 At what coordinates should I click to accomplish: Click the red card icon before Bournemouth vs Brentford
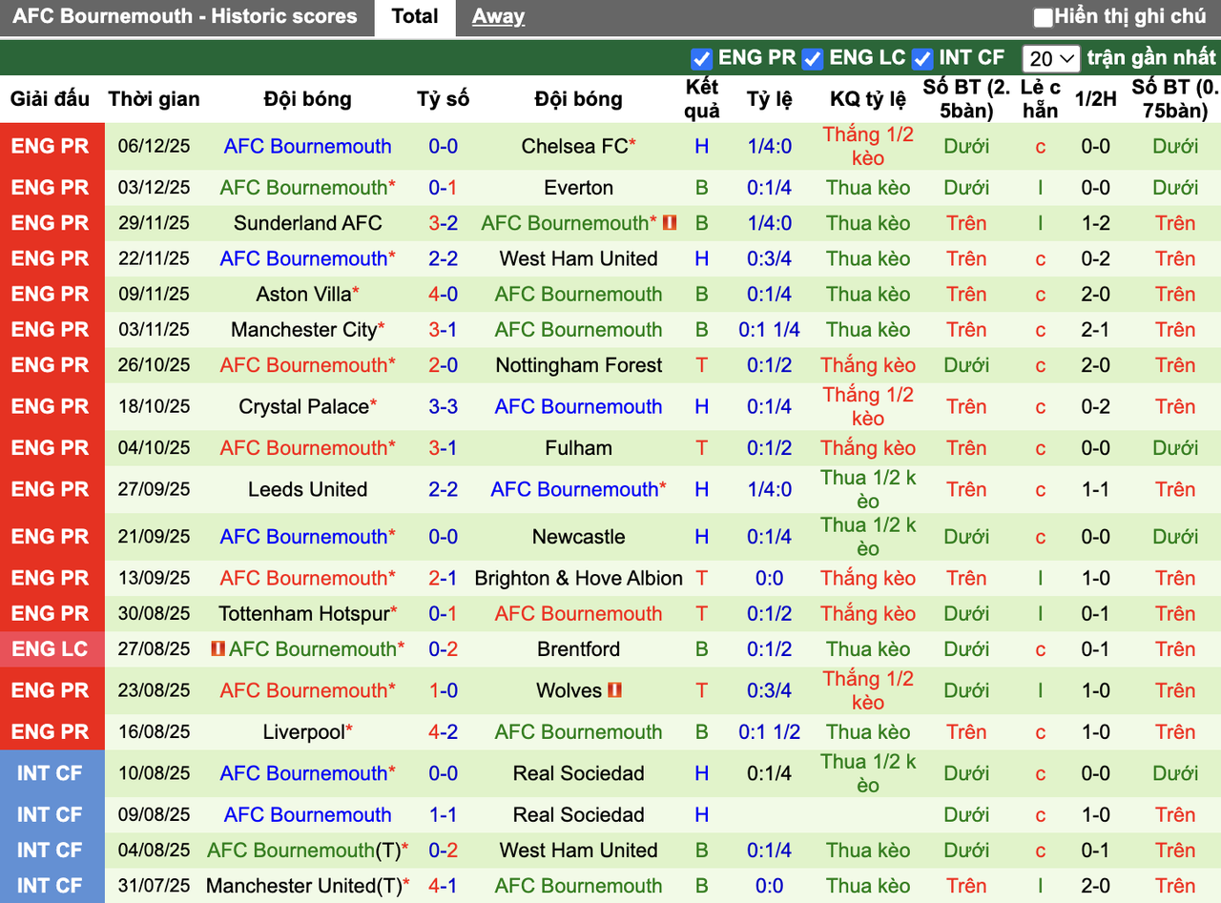coord(218,648)
